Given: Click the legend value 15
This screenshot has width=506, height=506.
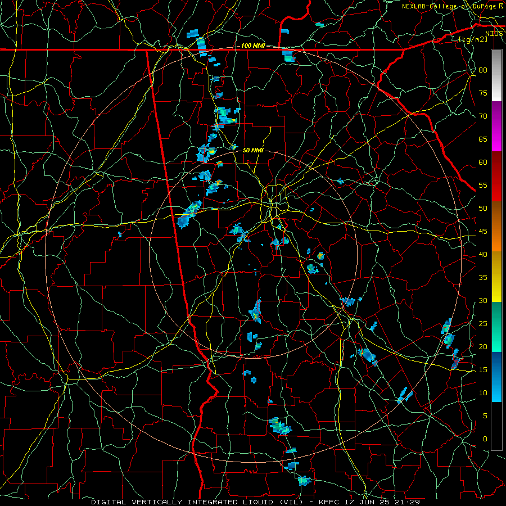Looking at the screenshot, I should pos(483,370).
